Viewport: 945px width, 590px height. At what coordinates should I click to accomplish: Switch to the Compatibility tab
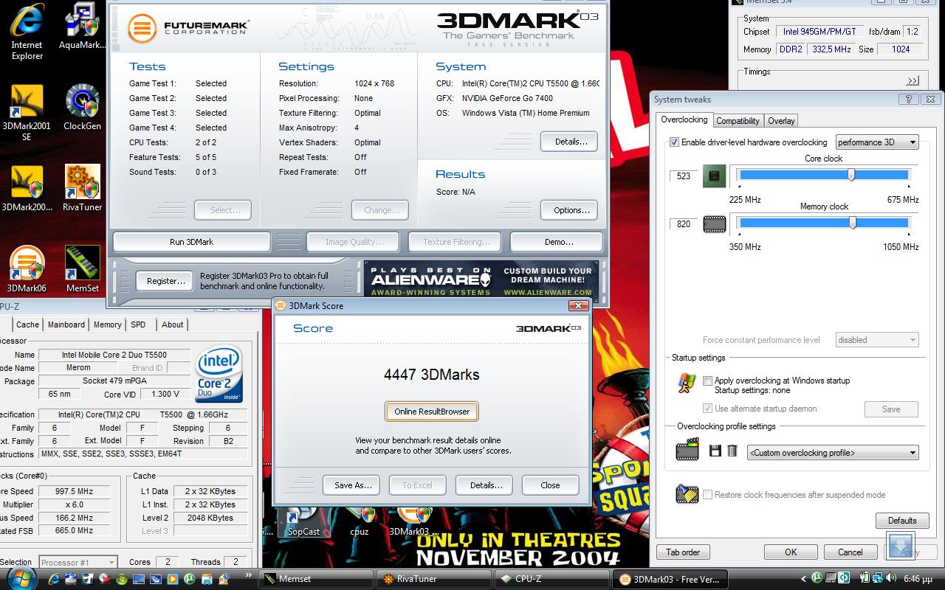pyautogui.click(x=738, y=121)
